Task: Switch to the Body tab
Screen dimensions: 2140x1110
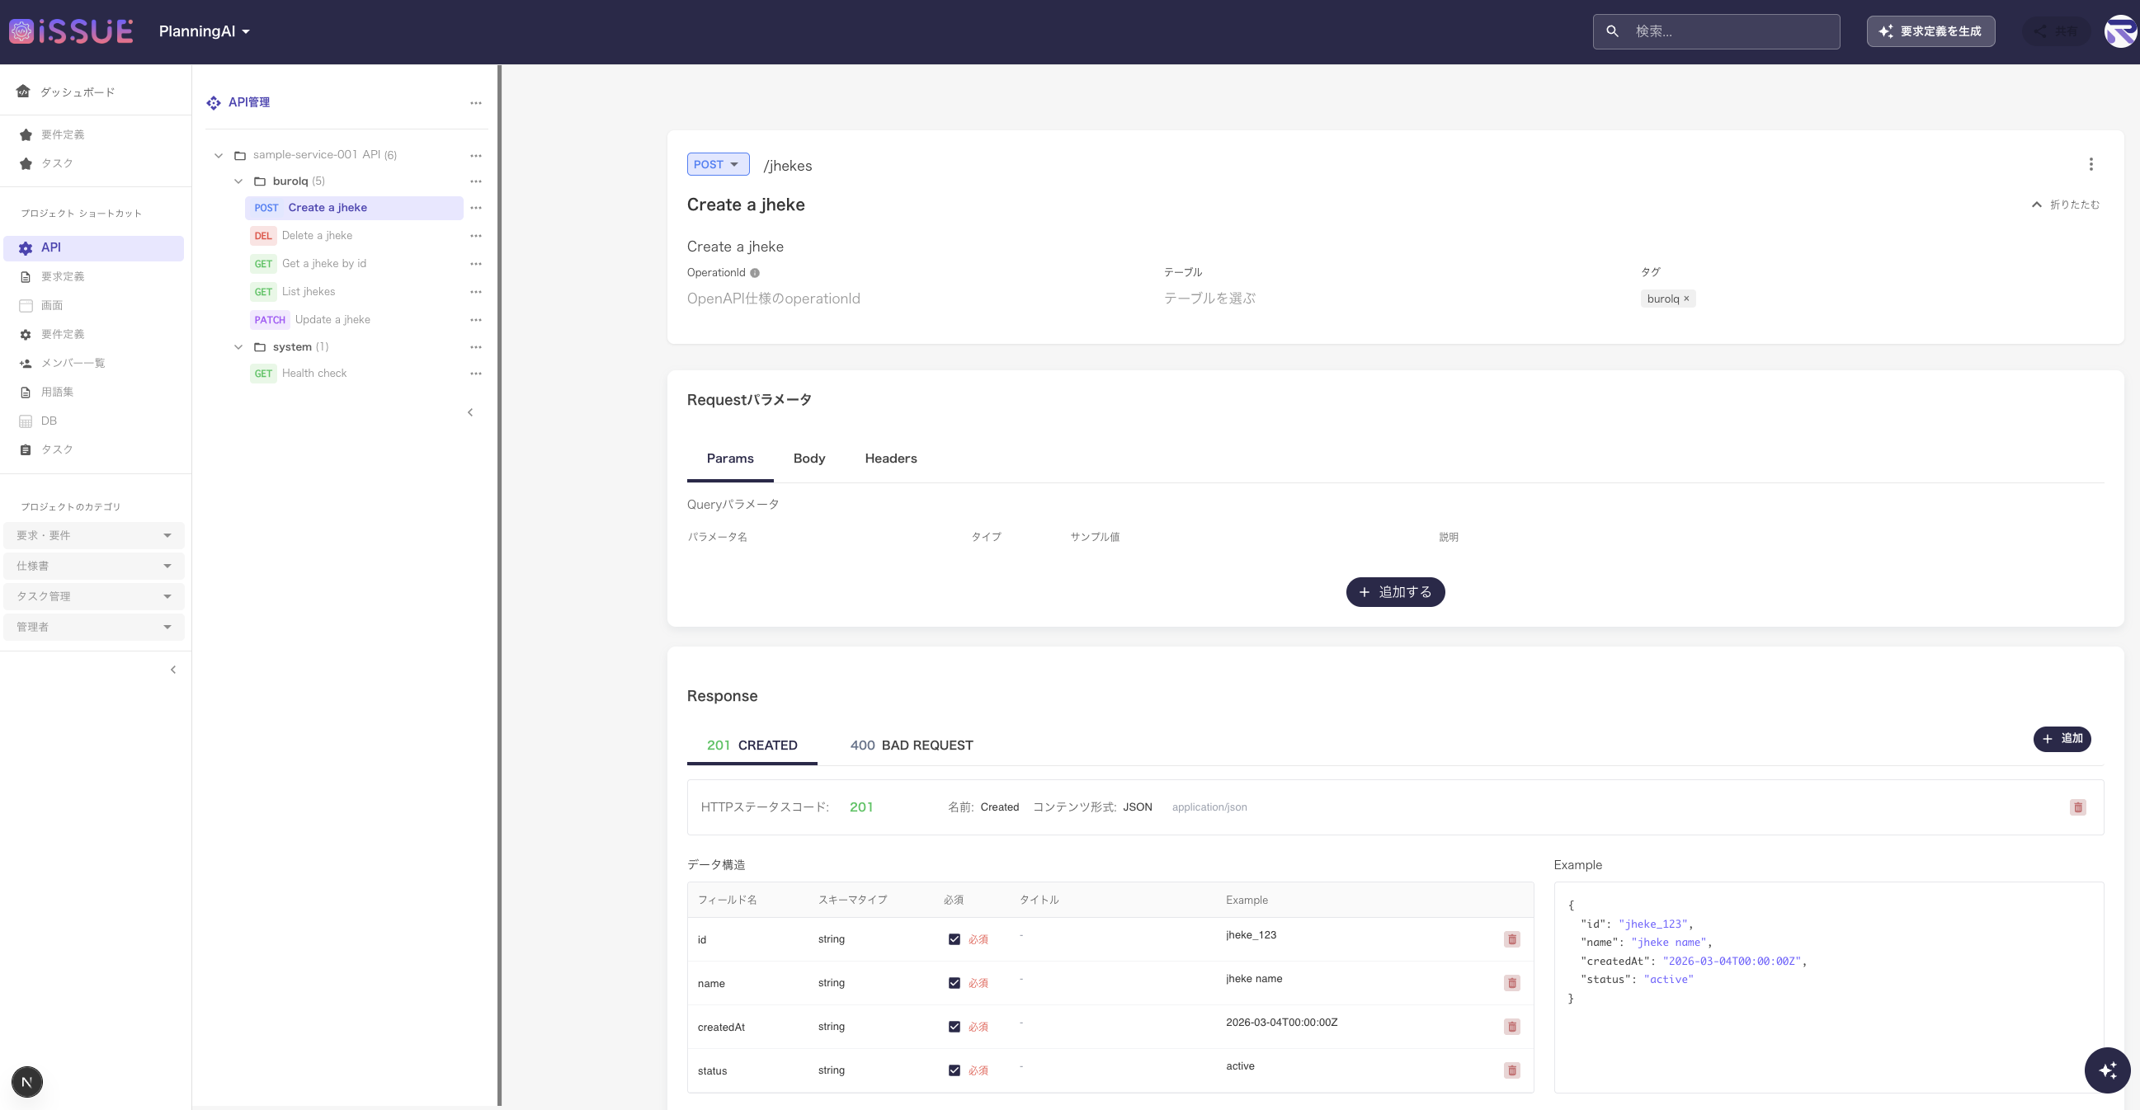Action: [x=808, y=459]
